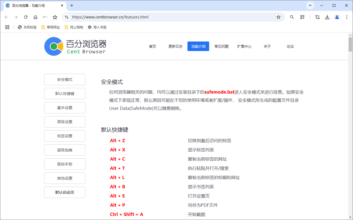Open the 扩展中心 navigation tab
This screenshot has height=220, width=353.
244,46
